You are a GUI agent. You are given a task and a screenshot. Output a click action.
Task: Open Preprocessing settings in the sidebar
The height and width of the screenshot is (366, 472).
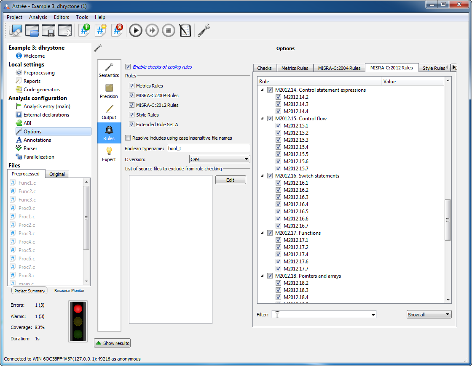pos(39,73)
